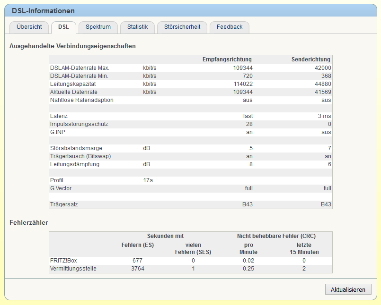Select the DSL tab
The image size is (381, 305).
64,27
